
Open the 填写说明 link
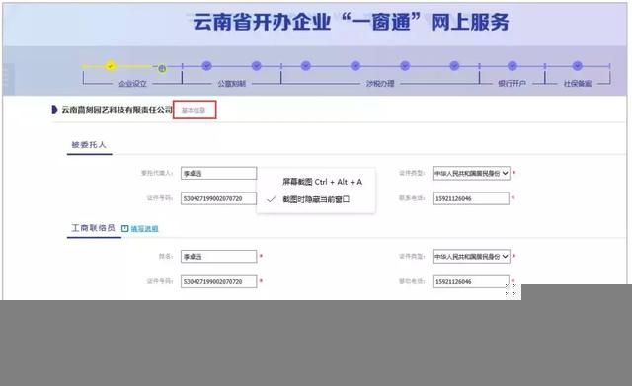[x=145, y=229]
